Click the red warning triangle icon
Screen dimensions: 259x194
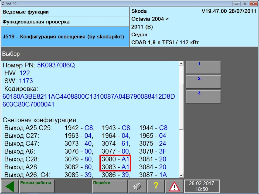(174, 186)
